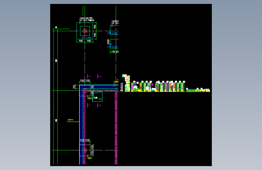Select the tall white detail block starting the thumbnail row

point(128,83)
